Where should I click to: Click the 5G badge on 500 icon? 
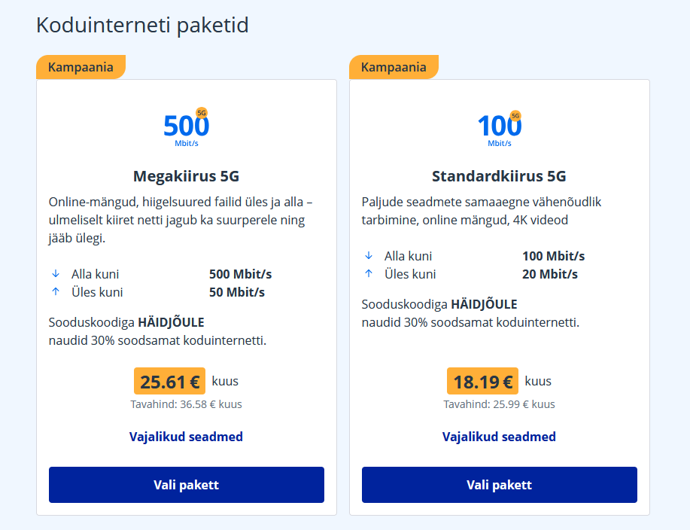(x=201, y=113)
